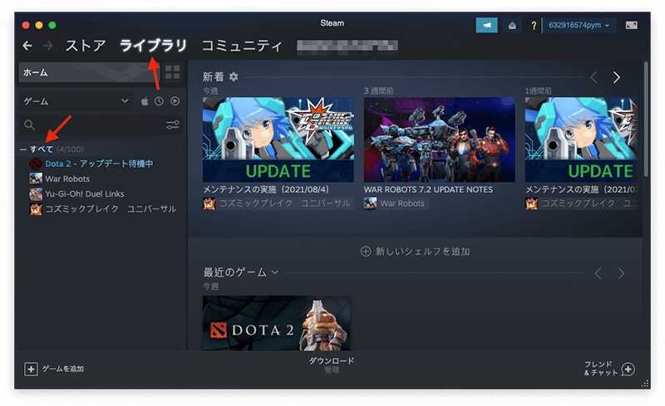This screenshot has height=406, width=665.
Task: Click ゲームを追加 at bottom left
Action: pyautogui.click(x=54, y=369)
